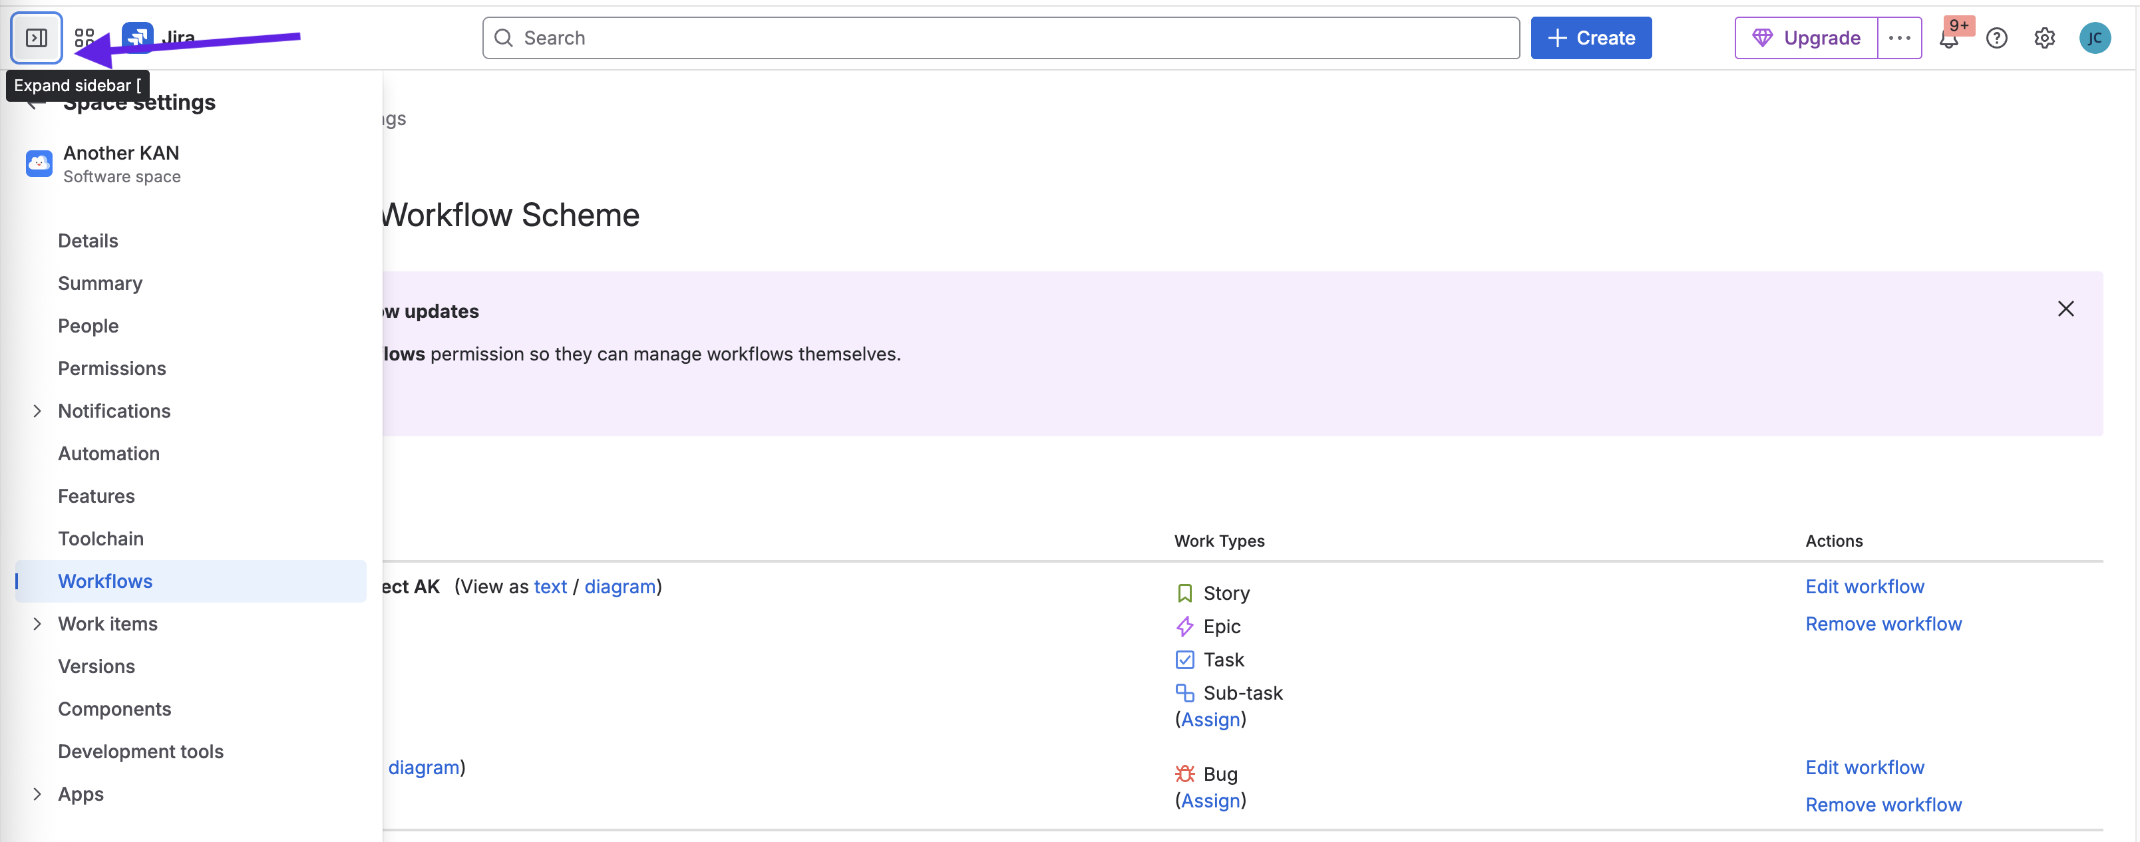Click the first Edit workflow link
The width and height of the screenshot is (2140, 842).
click(x=1865, y=586)
